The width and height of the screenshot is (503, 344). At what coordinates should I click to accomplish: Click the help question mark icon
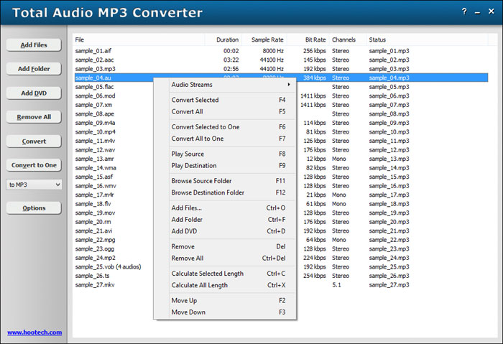(x=464, y=12)
